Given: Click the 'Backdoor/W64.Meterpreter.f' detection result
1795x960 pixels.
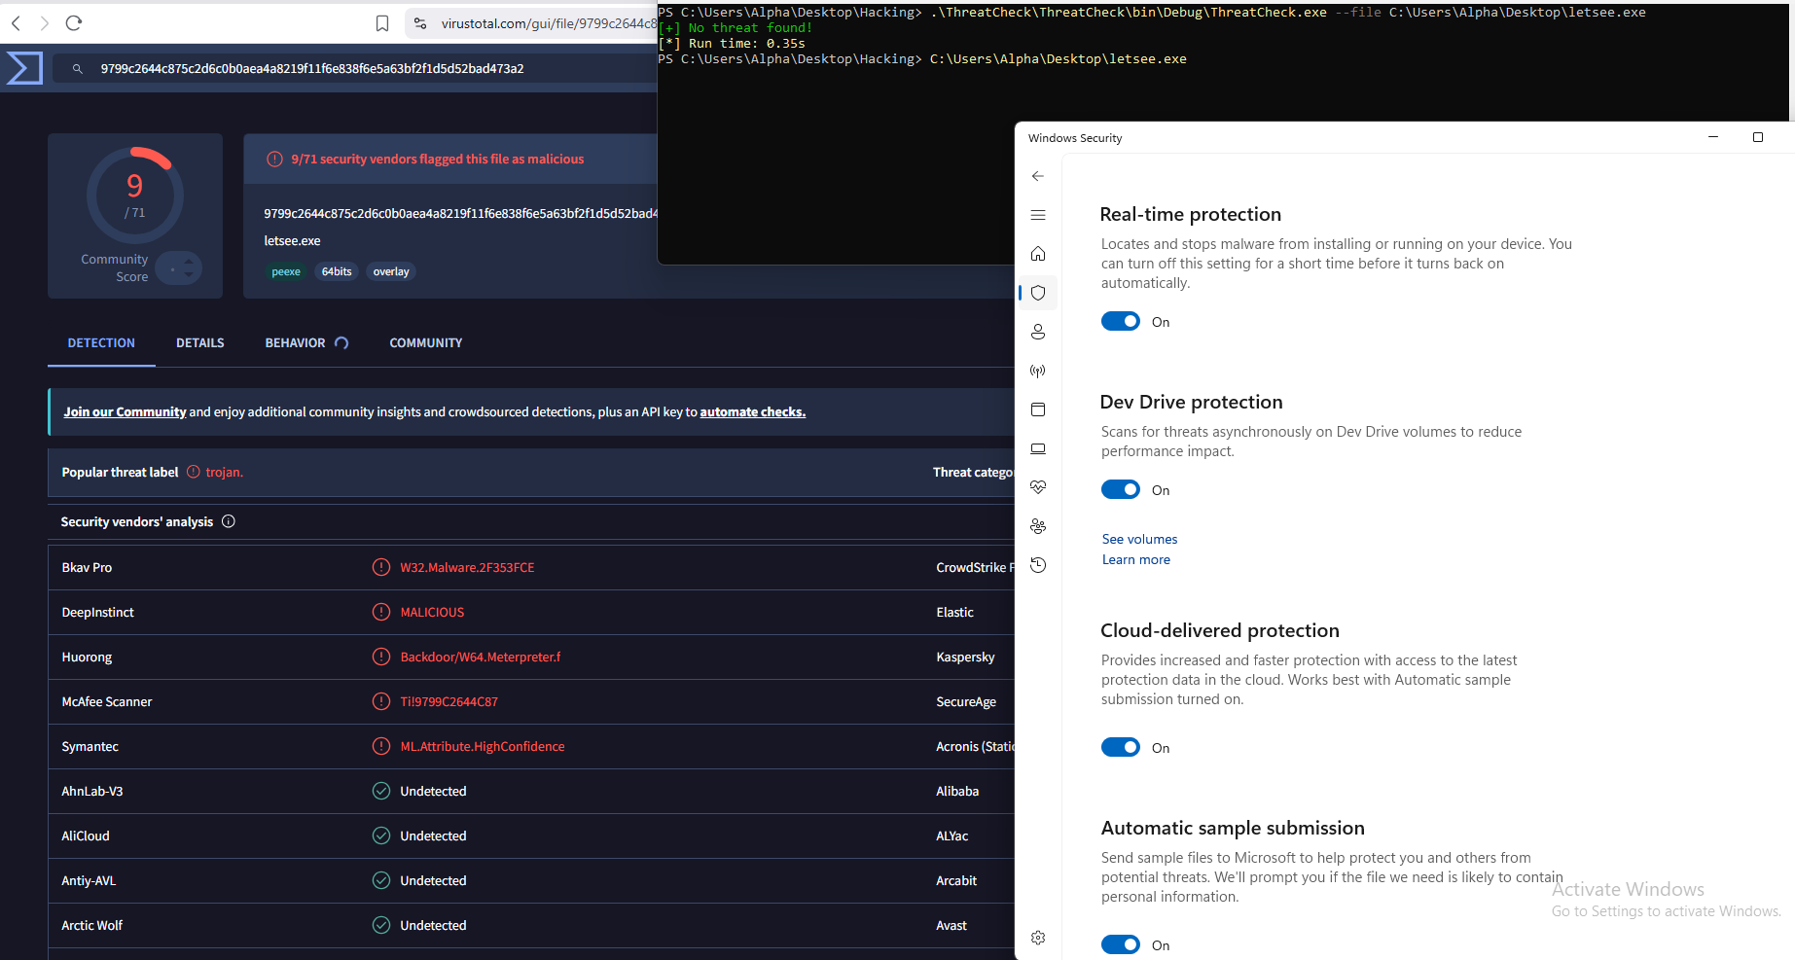Looking at the screenshot, I should click(x=481, y=658).
